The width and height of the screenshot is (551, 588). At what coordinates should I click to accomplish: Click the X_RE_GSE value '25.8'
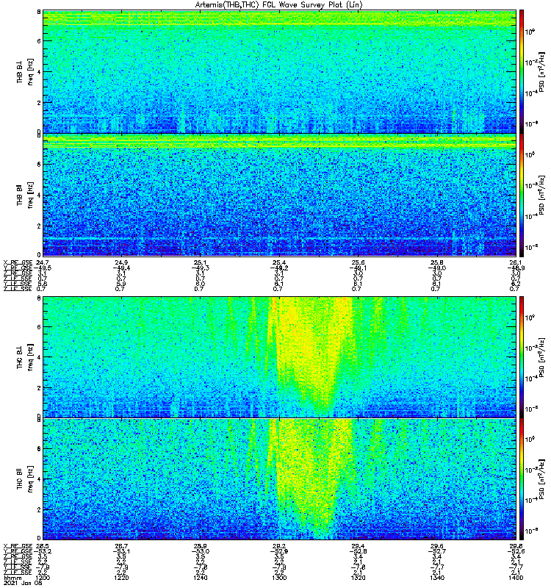pos(437,262)
